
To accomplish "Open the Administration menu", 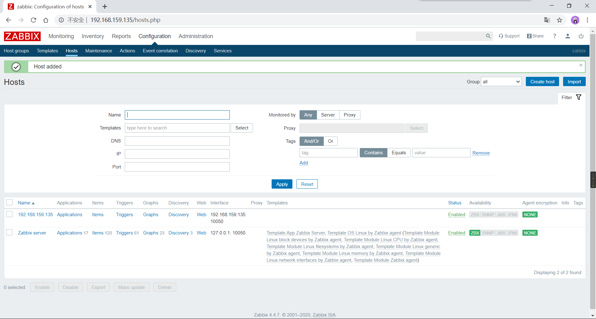I will pyautogui.click(x=196, y=36).
